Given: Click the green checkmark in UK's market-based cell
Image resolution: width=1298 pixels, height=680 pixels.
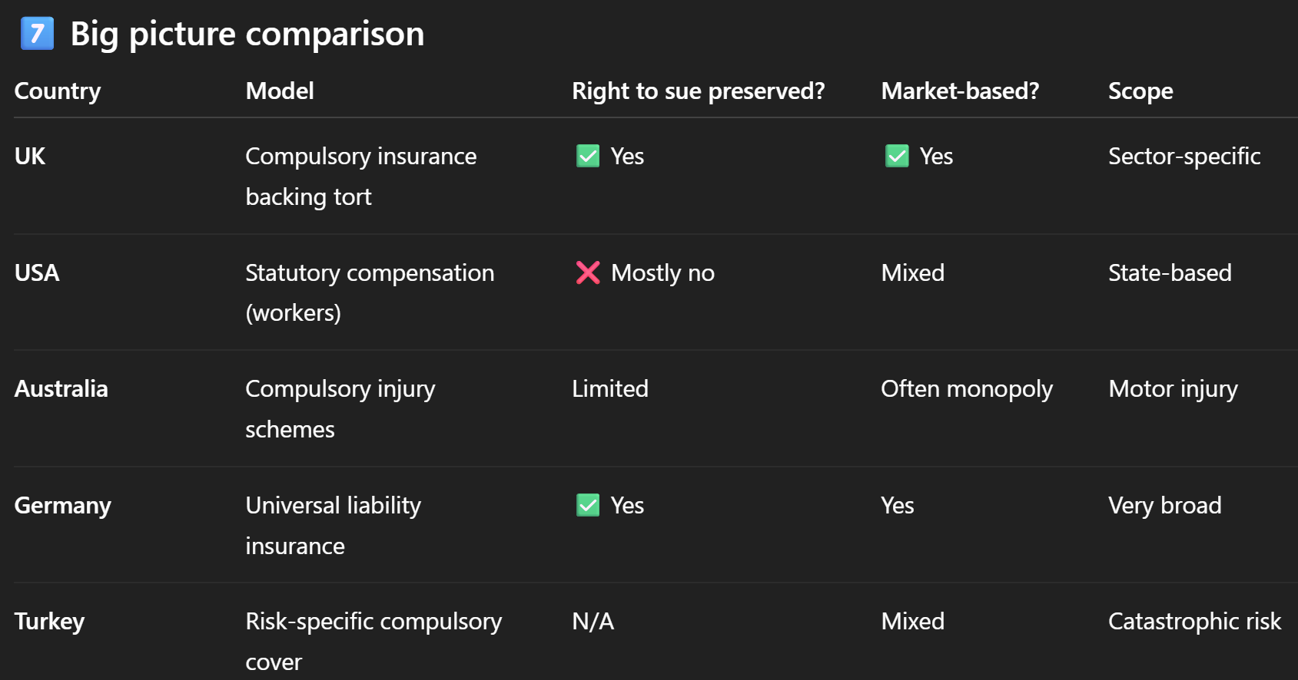Looking at the screenshot, I should pyautogui.click(x=897, y=157).
